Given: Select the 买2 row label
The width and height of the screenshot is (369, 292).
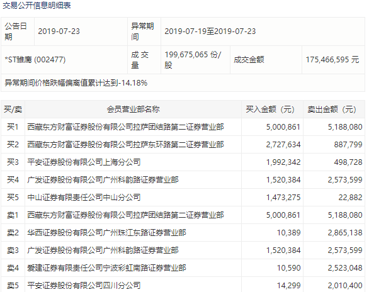Looking at the screenshot, I should click(13, 145).
